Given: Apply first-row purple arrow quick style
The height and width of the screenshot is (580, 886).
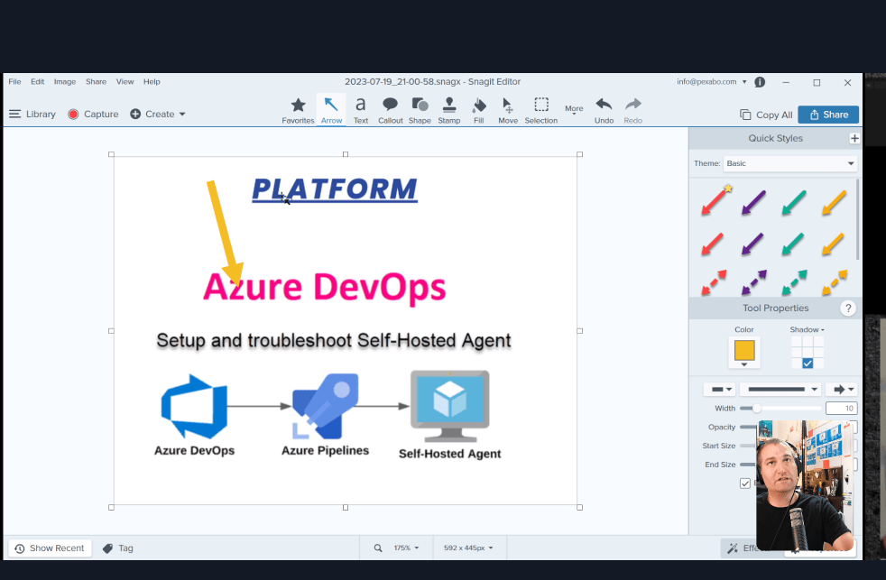Looking at the screenshot, I should click(x=753, y=202).
